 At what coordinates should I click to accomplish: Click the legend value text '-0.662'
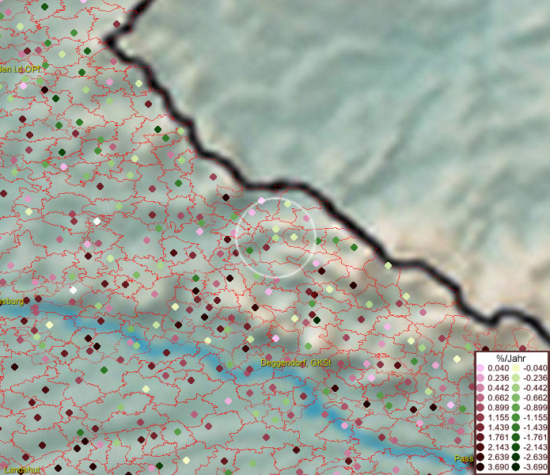[535, 398]
